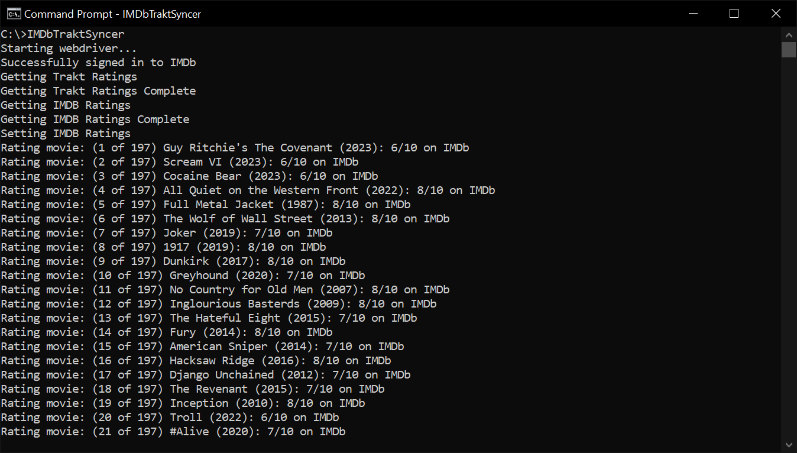Minimize the Command Prompt window
Screen dimensions: 797x453
tap(693, 14)
